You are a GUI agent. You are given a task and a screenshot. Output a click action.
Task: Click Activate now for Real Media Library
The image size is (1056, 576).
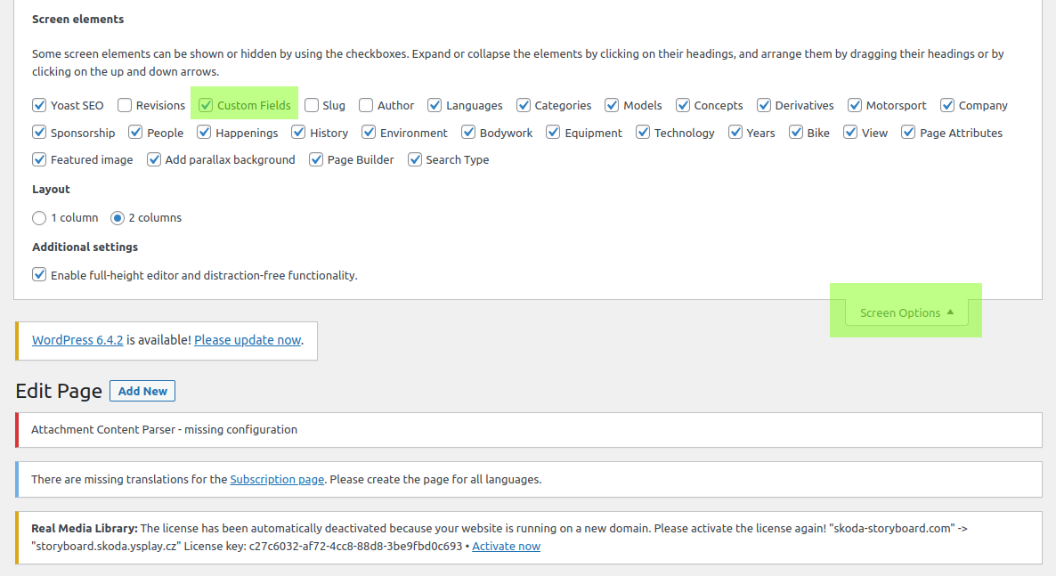(507, 547)
